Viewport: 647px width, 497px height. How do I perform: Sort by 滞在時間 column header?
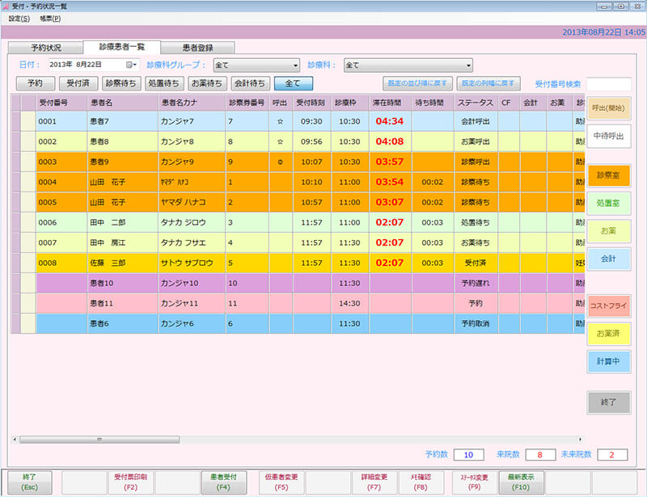[x=391, y=103]
